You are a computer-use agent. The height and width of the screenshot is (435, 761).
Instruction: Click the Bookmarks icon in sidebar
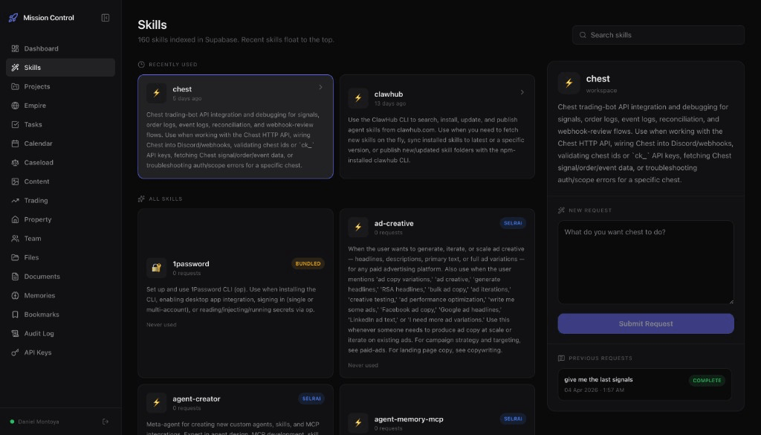[16, 315]
